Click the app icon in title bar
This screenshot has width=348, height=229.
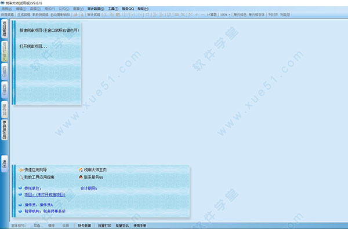click(x=3, y=3)
